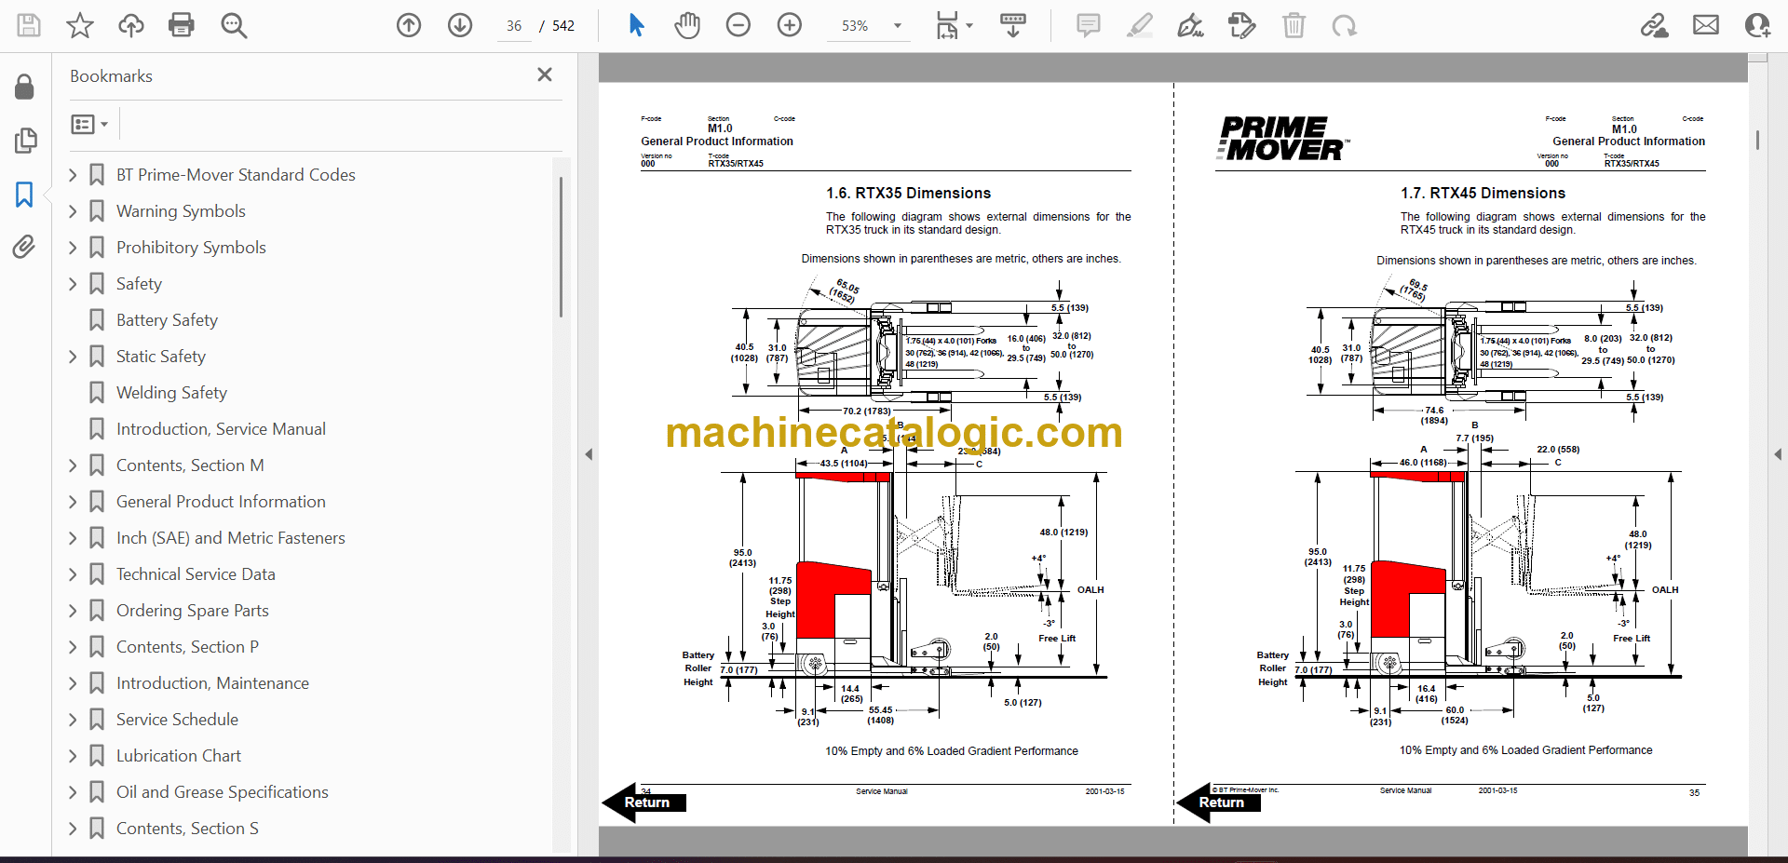This screenshot has width=1788, height=863.
Task: Expand Contents, Section M bookmark
Action: 74,465
